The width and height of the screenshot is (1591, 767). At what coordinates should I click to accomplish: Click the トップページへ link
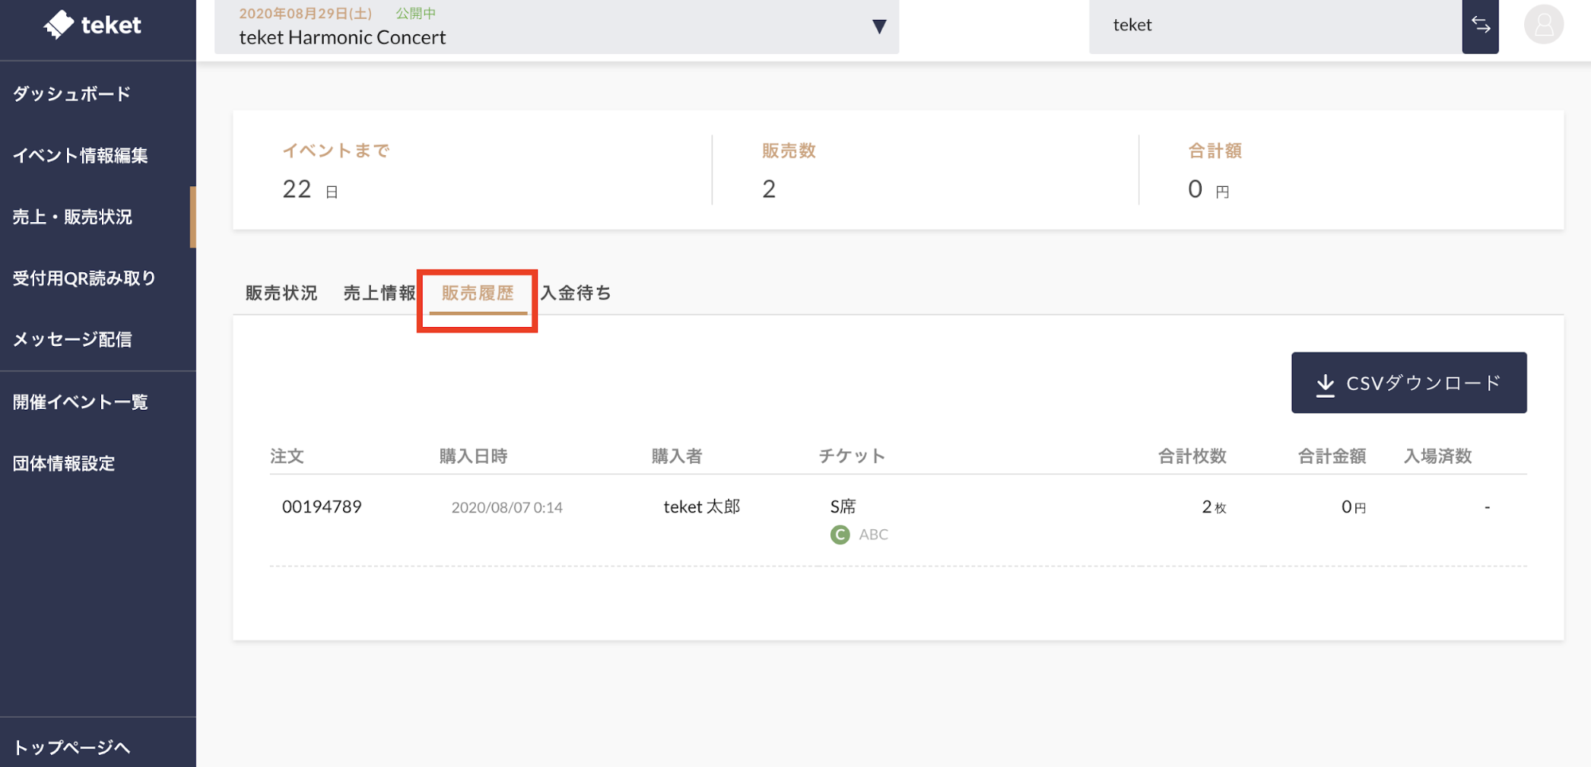click(72, 747)
